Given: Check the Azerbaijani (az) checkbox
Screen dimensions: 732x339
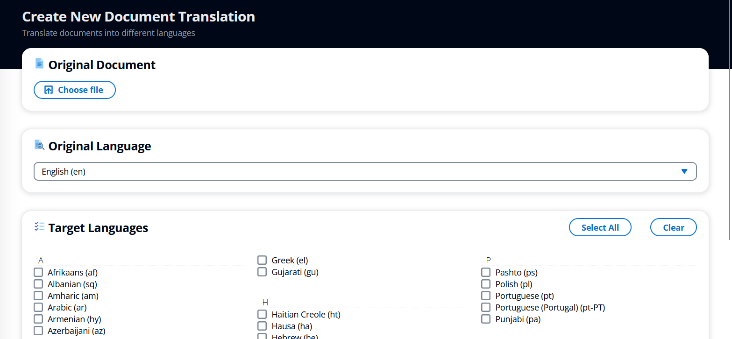Looking at the screenshot, I should click(x=38, y=331).
